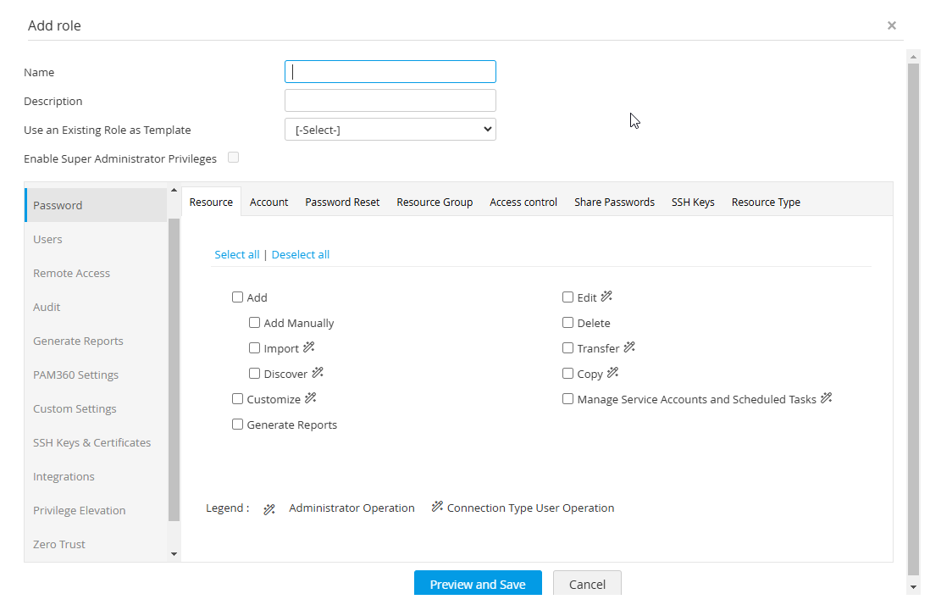This screenshot has height=605, width=930.
Task: Enable the Delete permission checkbox
Action: (568, 323)
